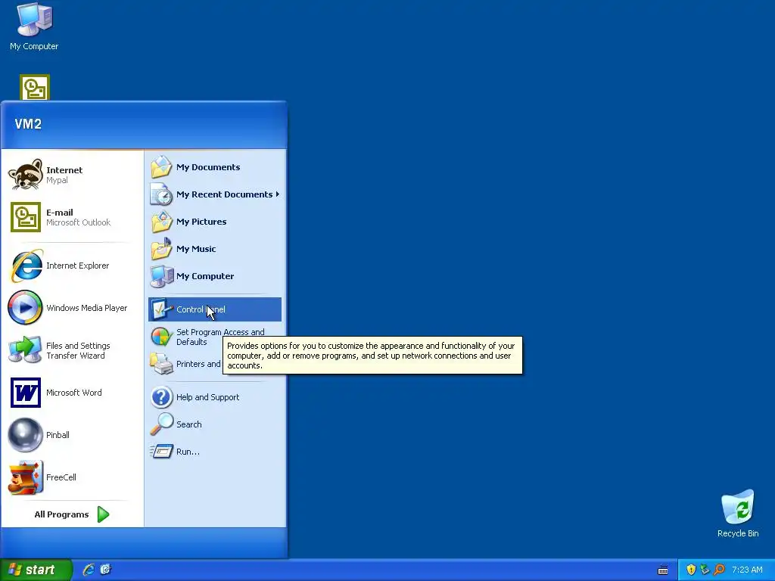Launch Microsoft Word

[x=72, y=393]
